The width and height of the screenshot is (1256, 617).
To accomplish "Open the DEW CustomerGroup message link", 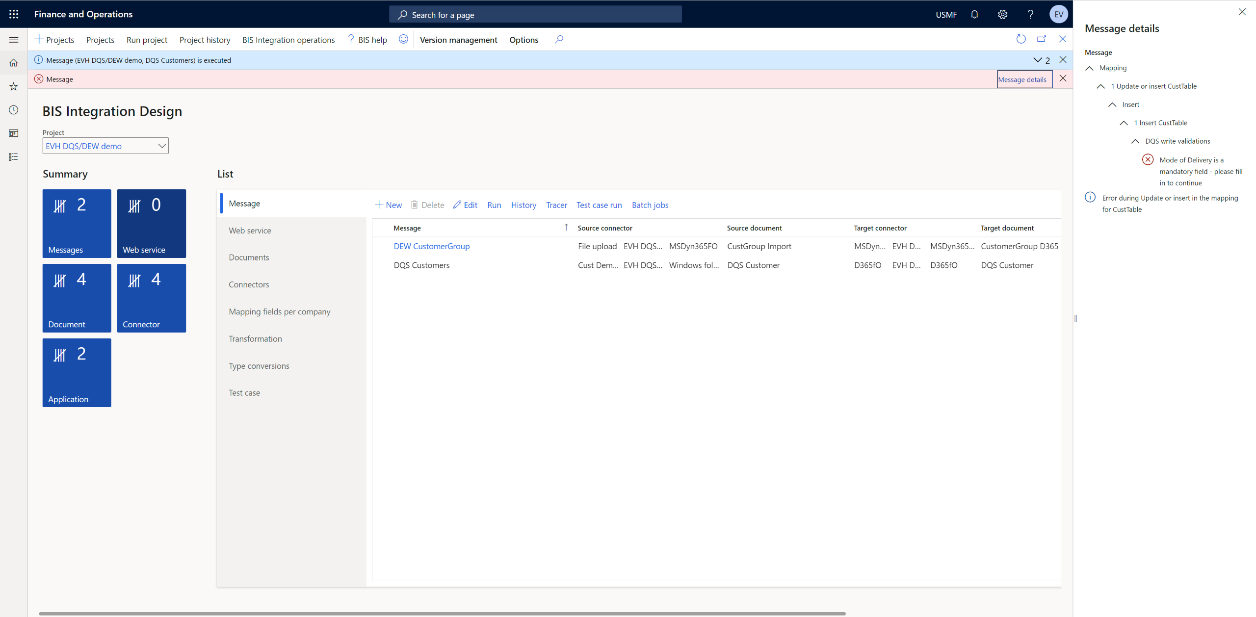I will (x=431, y=246).
